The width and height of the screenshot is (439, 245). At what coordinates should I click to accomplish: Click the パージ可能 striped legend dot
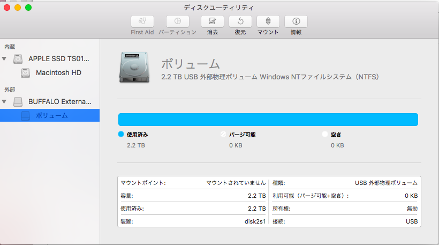[x=223, y=135]
